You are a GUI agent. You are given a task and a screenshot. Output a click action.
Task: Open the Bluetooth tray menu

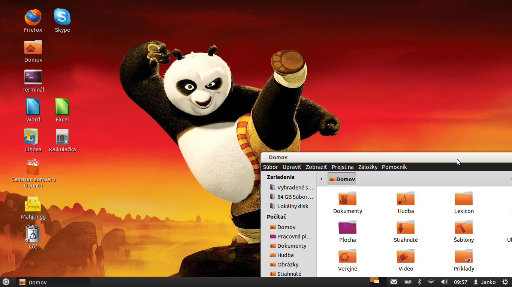(x=419, y=282)
